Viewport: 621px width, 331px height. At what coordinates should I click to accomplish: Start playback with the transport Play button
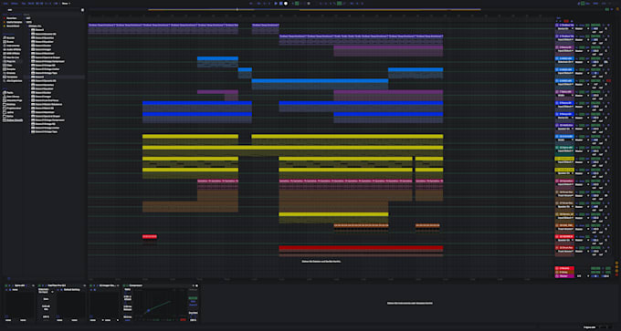click(x=277, y=3)
